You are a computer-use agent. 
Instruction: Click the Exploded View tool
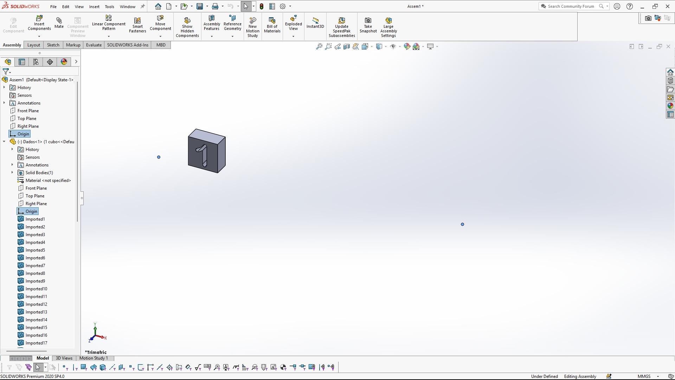[x=293, y=23]
